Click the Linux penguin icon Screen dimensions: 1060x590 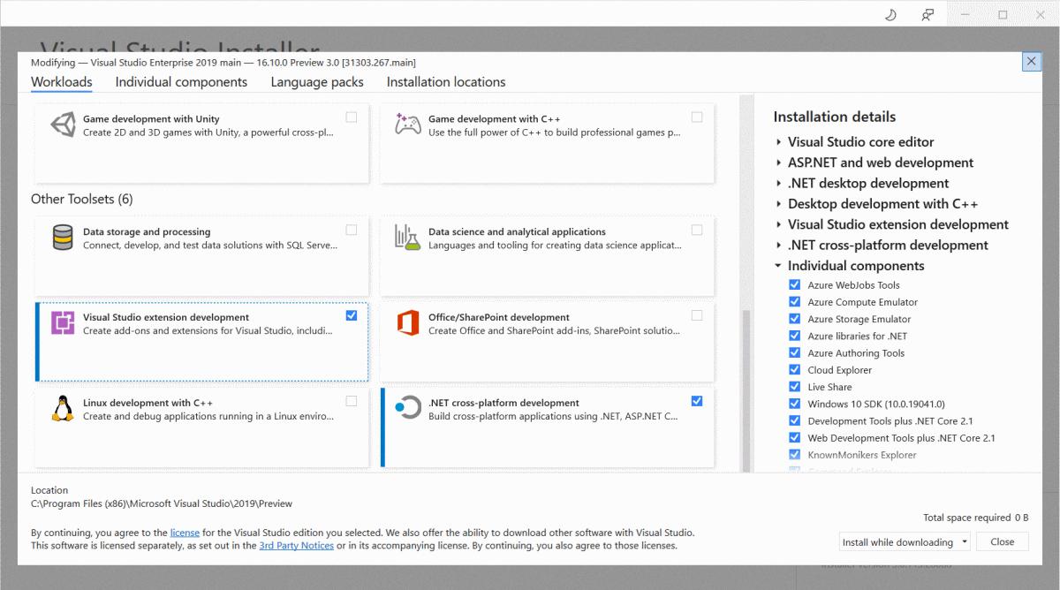(63, 409)
